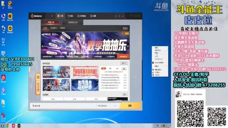Image resolution: width=228 pixels, height=128 pixels.
Task: Click the 一键开播 side button
Action: pos(38,84)
